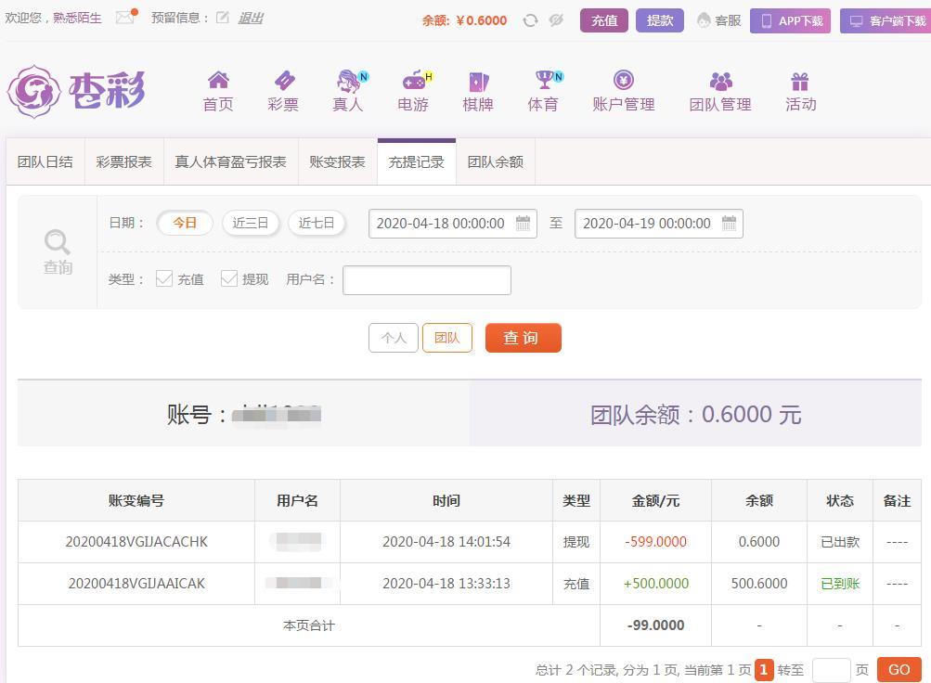Toggle the 提现 type checkbox

[228, 278]
